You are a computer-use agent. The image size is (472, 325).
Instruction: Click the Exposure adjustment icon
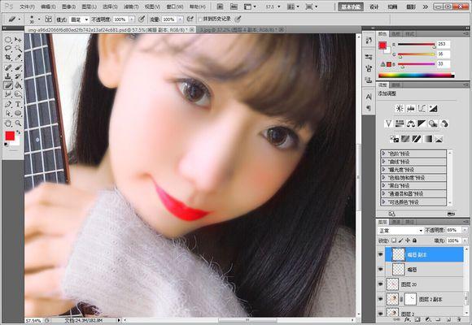(433, 109)
